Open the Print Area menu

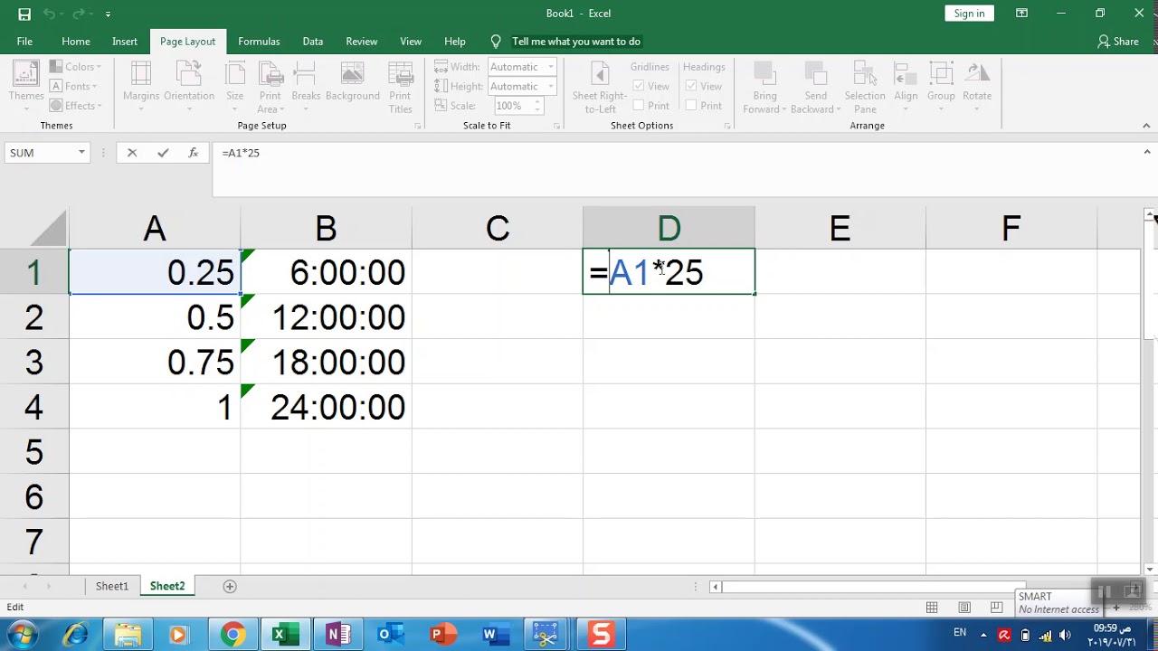click(x=271, y=87)
